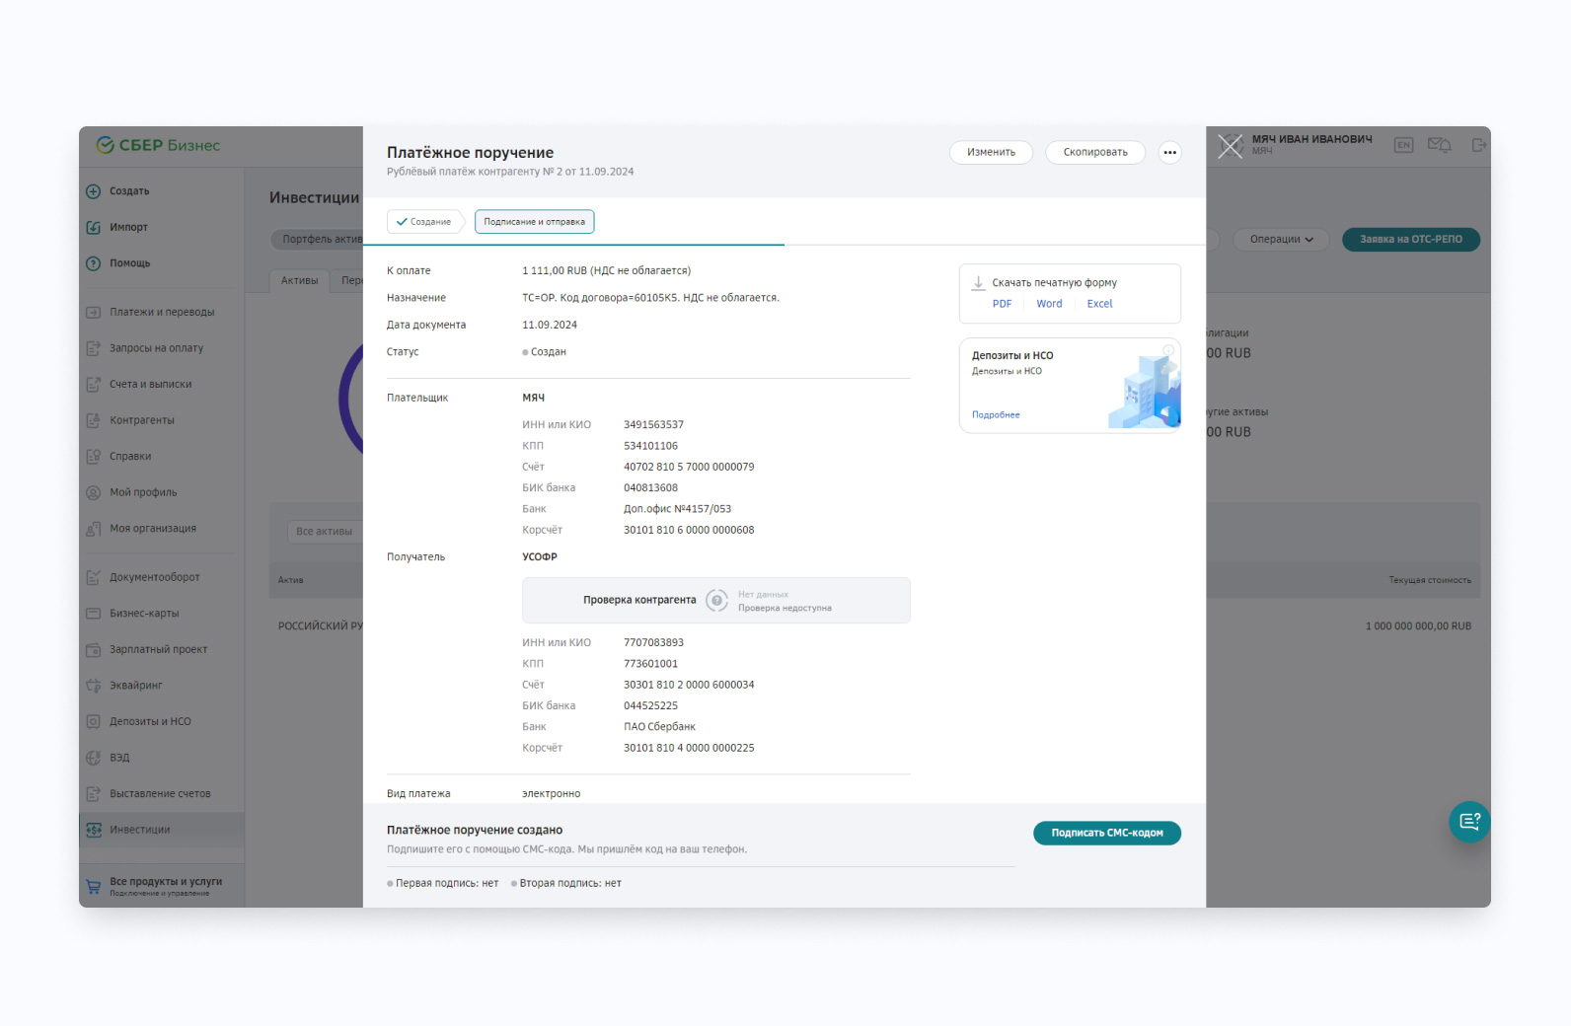Open the Контрагенты menu label

click(142, 420)
